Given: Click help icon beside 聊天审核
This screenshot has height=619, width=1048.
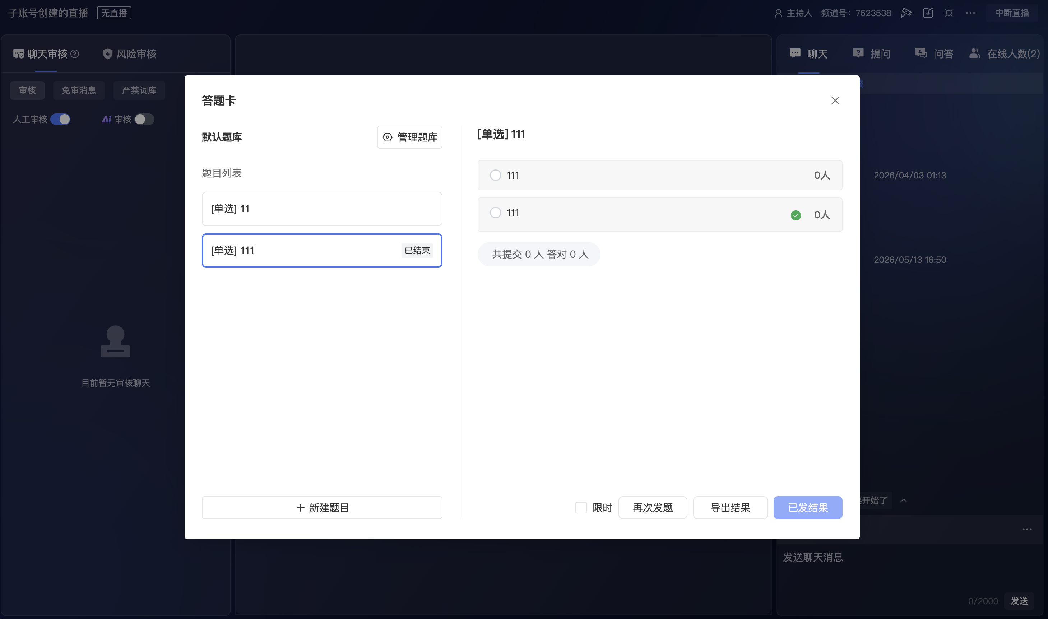Looking at the screenshot, I should tap(75, 54).
